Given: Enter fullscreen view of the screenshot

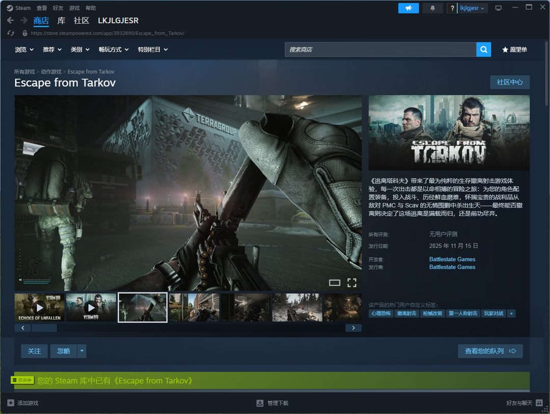Looking at the screenshot, I should point(351,282).
